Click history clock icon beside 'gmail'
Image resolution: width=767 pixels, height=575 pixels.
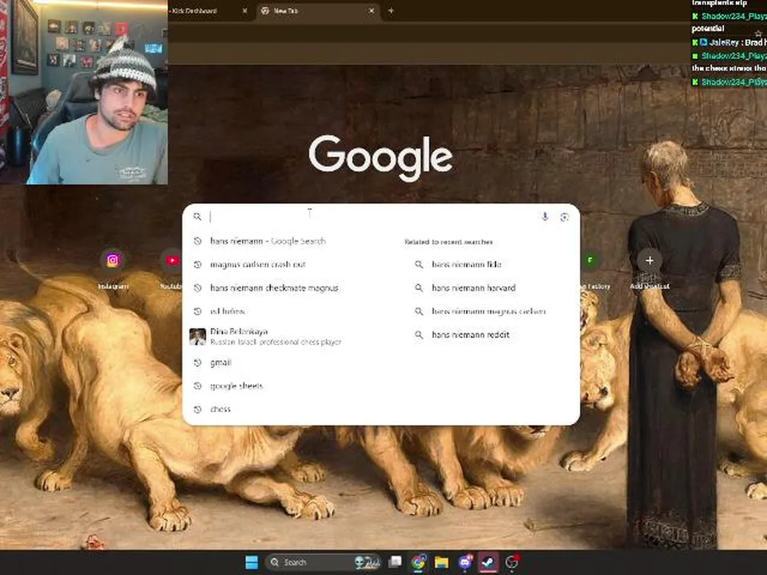coord(197,363)
